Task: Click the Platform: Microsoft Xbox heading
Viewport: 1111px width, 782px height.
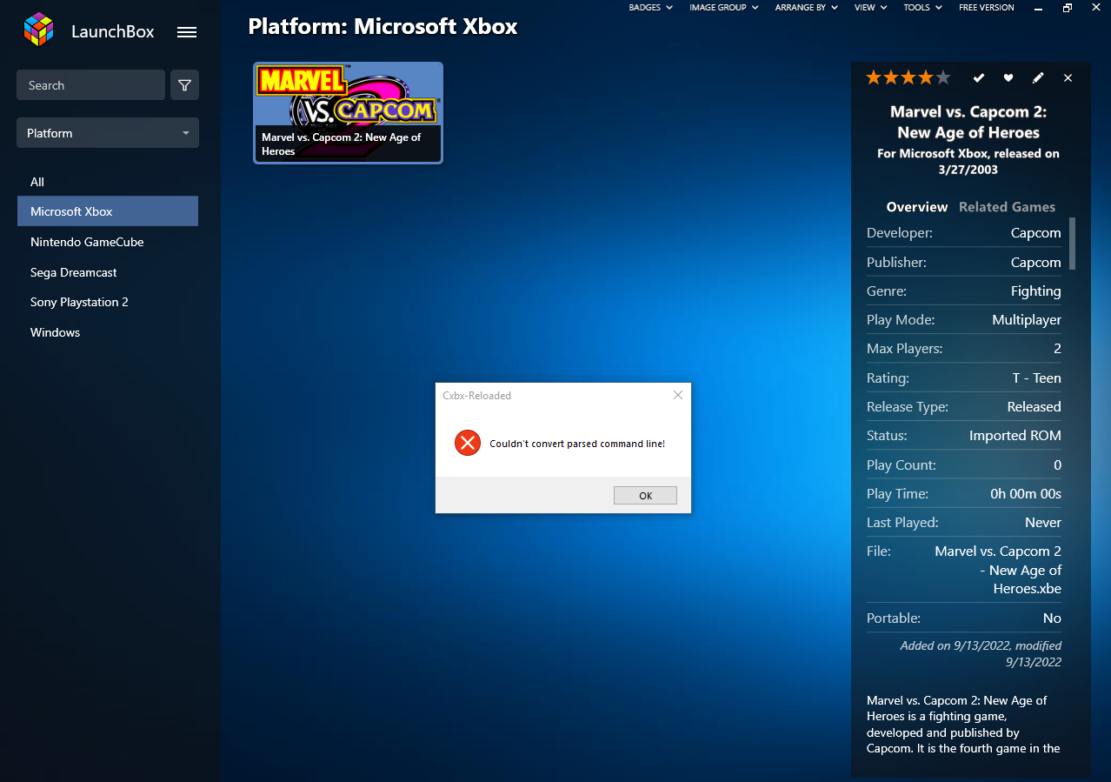Action: coord(383,26)
